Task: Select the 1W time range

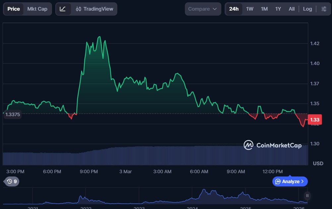Action: 249,9
